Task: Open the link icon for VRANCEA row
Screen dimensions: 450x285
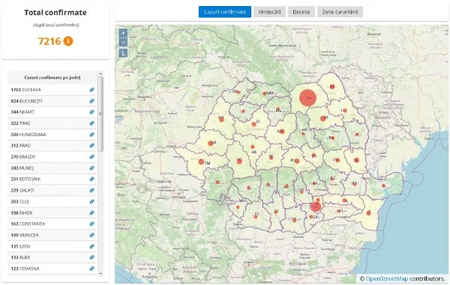Action: (91, 235)
